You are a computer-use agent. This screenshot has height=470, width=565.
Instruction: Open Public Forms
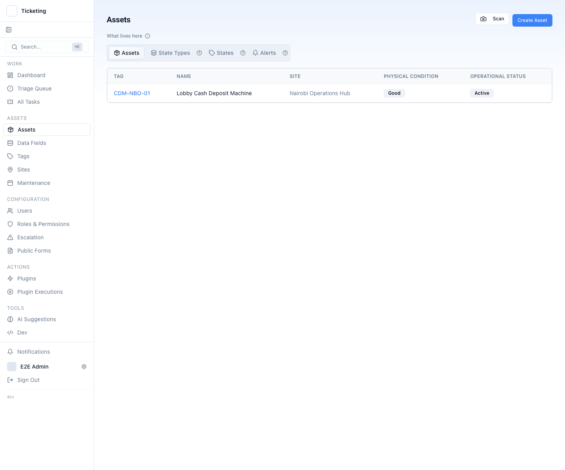click(47, 251)
